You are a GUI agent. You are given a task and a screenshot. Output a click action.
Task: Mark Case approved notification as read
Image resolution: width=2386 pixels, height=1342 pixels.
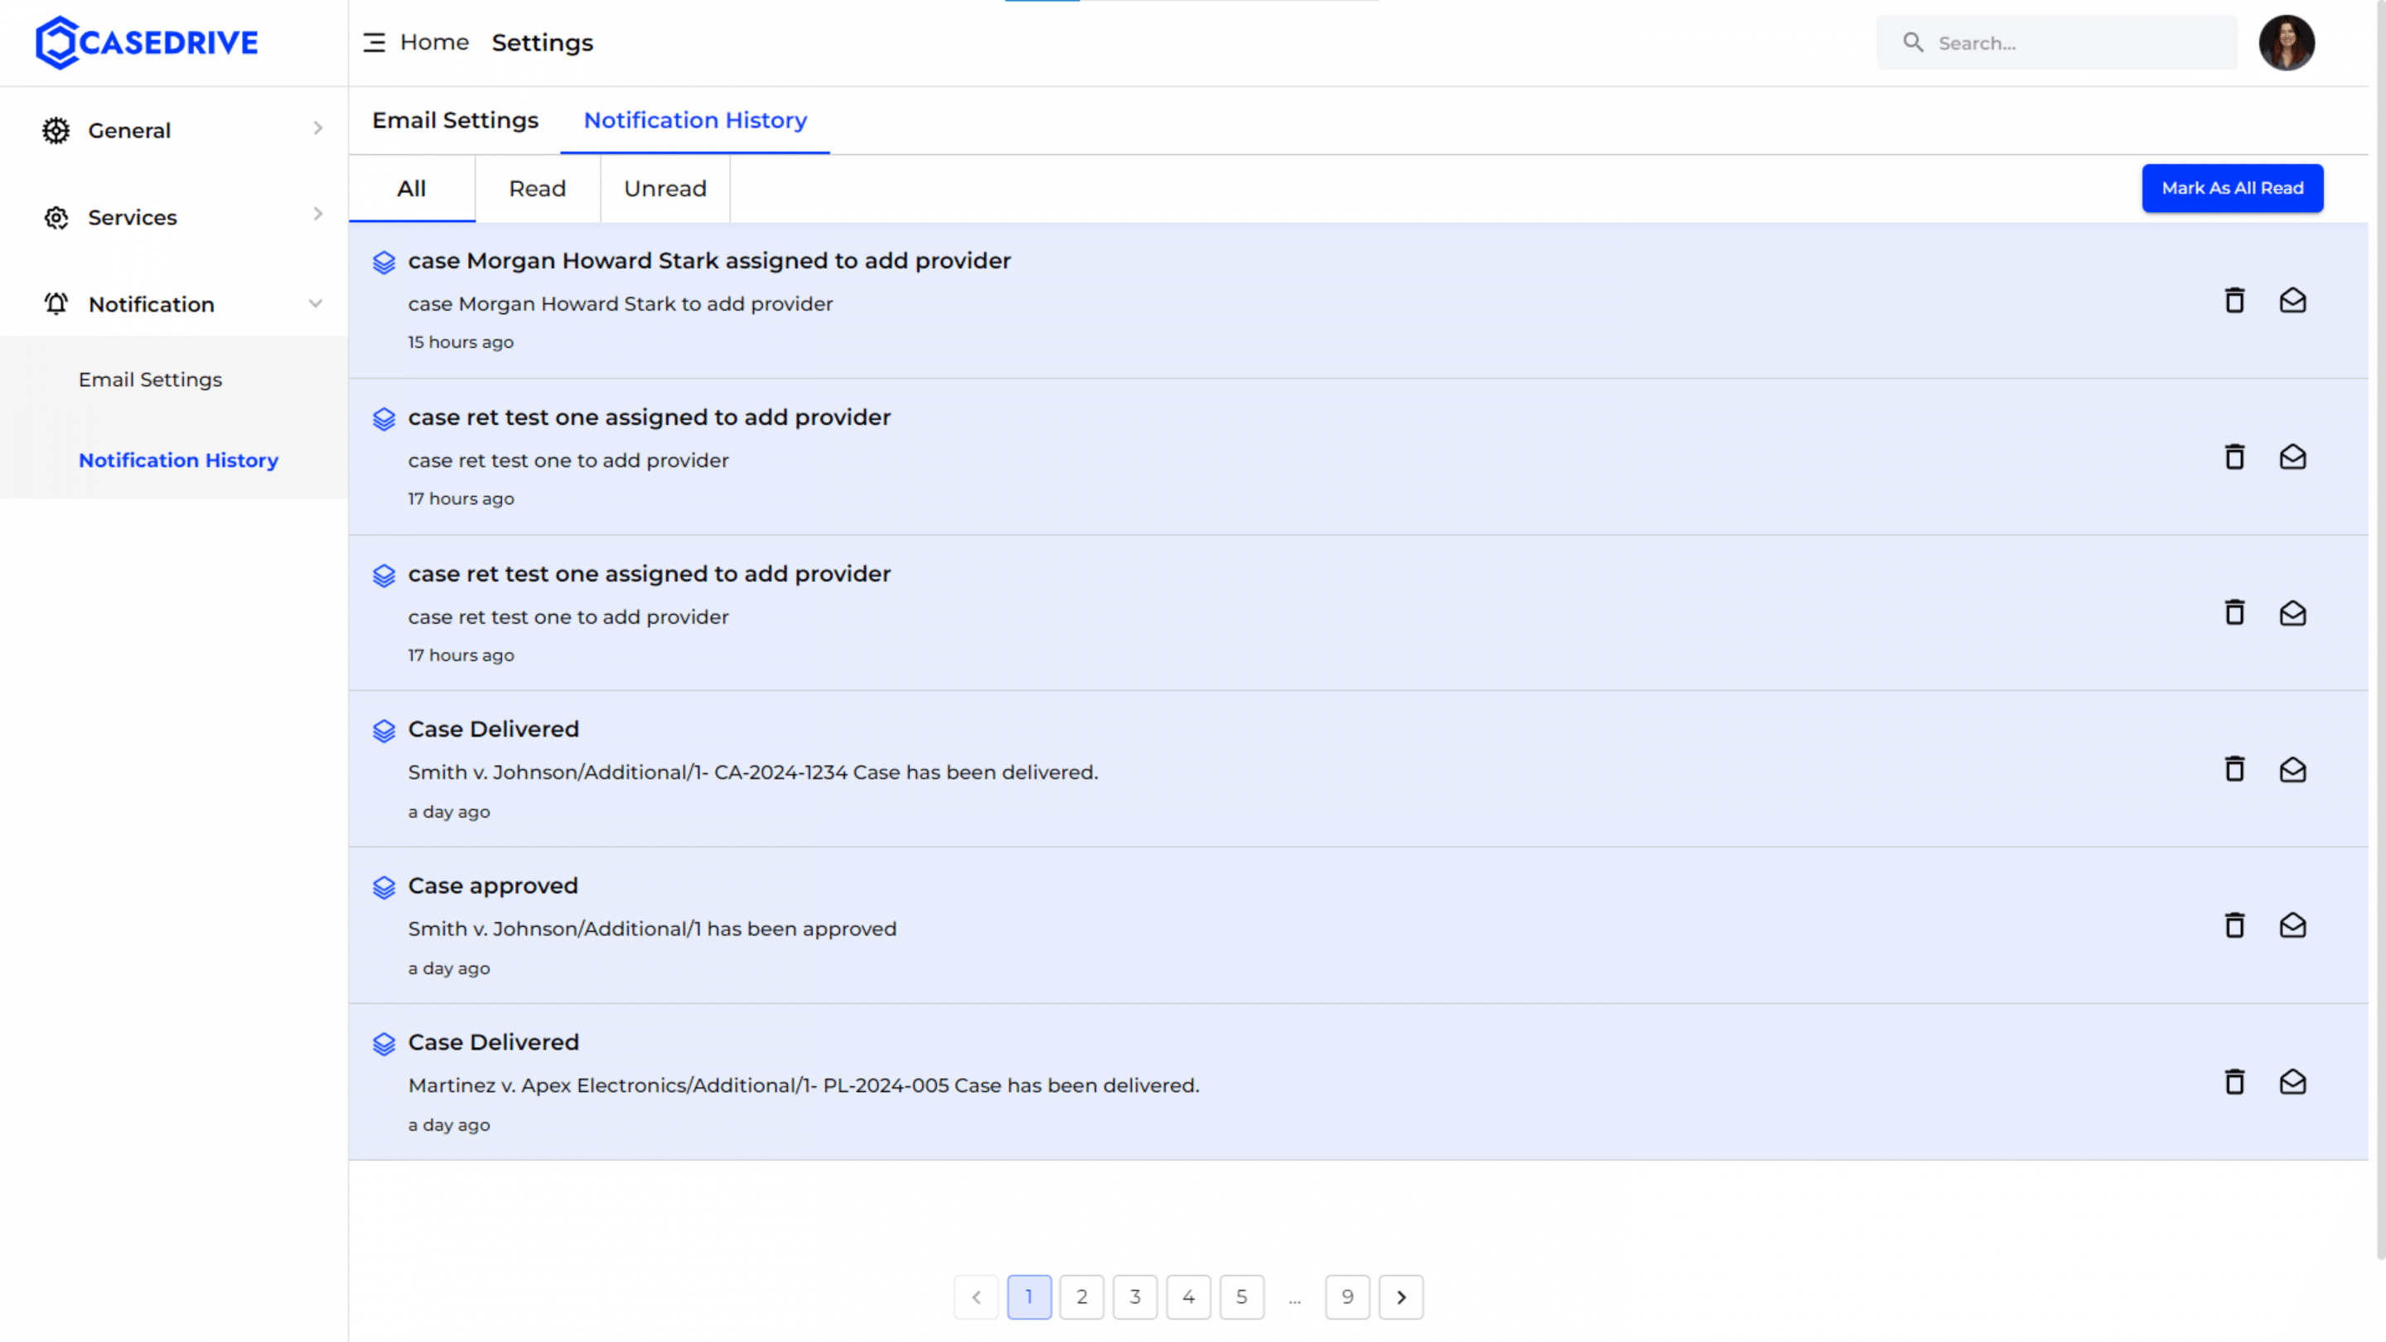pyautogui.click(x=2292, y=925)
